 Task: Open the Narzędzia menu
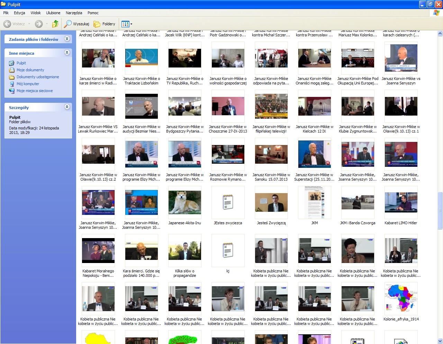click(74, 13)
